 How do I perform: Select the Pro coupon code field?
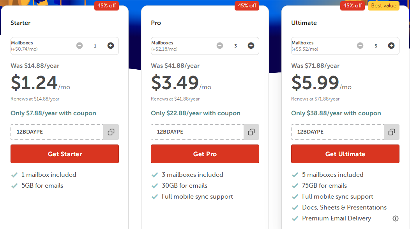[197, 132]
